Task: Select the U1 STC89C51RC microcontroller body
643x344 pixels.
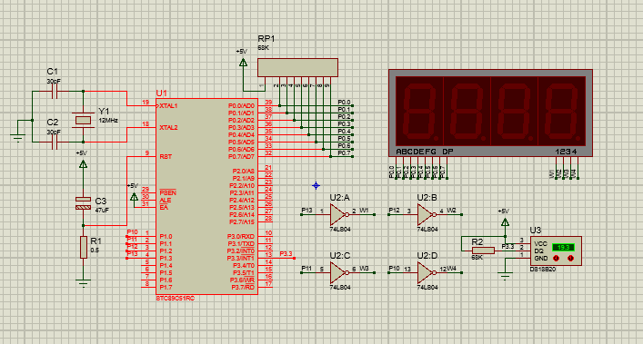Action: [206, 196]
